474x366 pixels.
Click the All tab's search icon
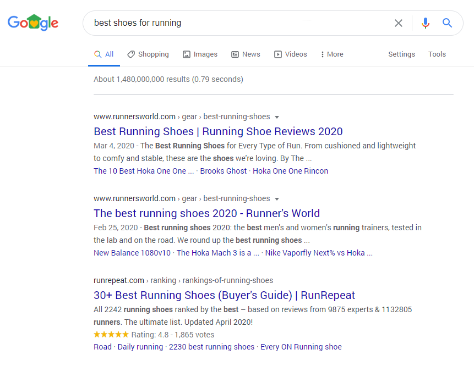click(97, 54)
